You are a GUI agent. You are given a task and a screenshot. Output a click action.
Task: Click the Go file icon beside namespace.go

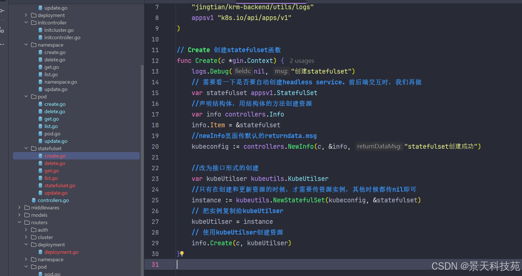[x=40, y=82]
